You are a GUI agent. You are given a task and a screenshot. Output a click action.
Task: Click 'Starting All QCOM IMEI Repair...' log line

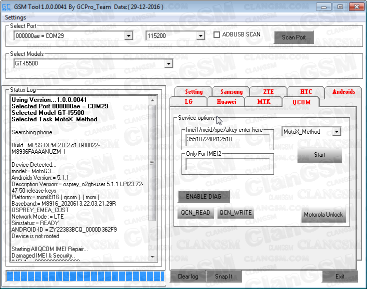(x=49, y=249)
